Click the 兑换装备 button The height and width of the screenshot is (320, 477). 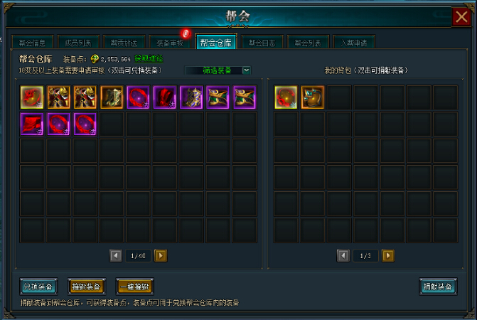pyautogui.click(x=38, y=287)
